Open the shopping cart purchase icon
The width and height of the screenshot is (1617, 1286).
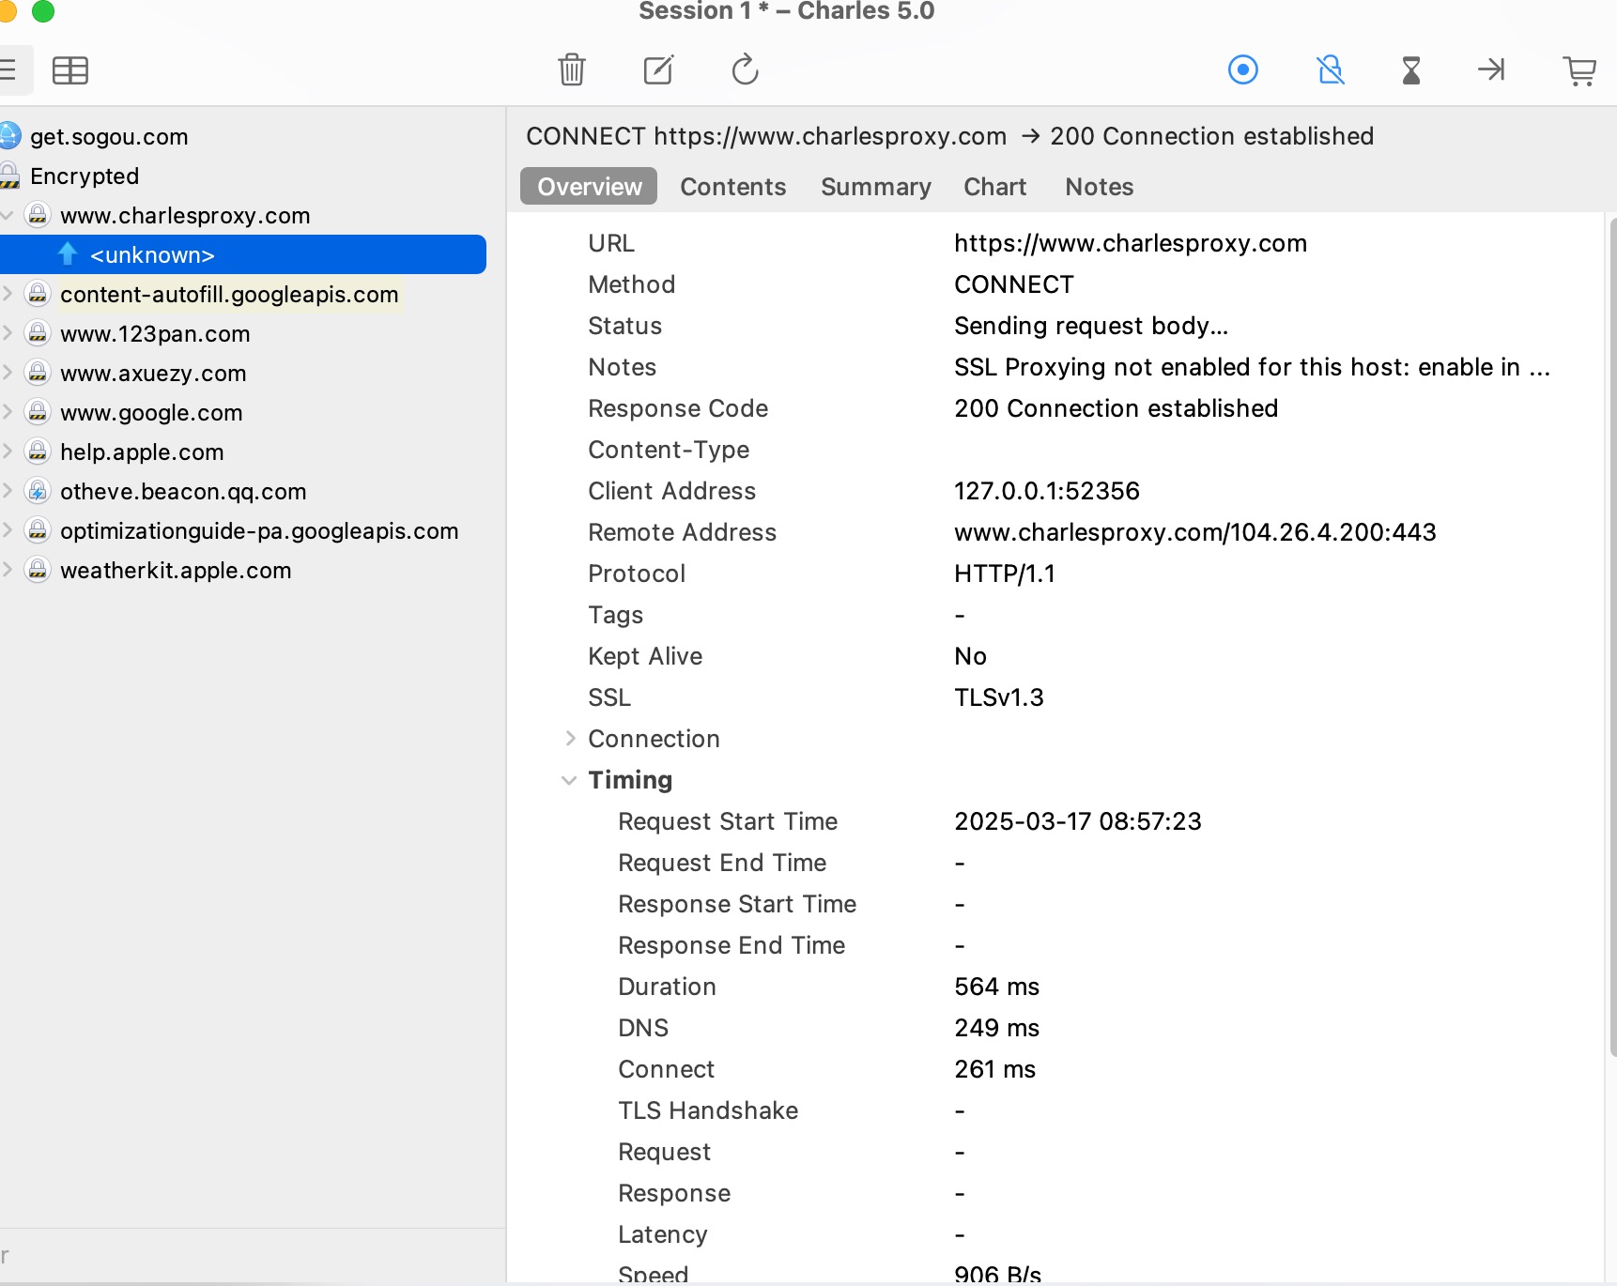(x=1579, y=70)
